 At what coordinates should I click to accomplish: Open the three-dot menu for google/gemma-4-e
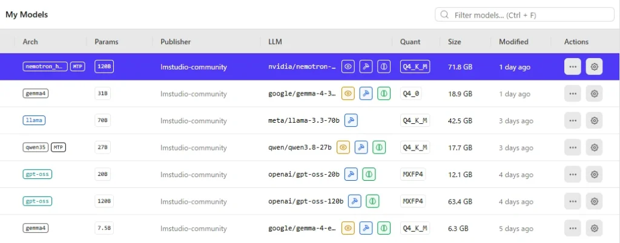tap(573, 228)
